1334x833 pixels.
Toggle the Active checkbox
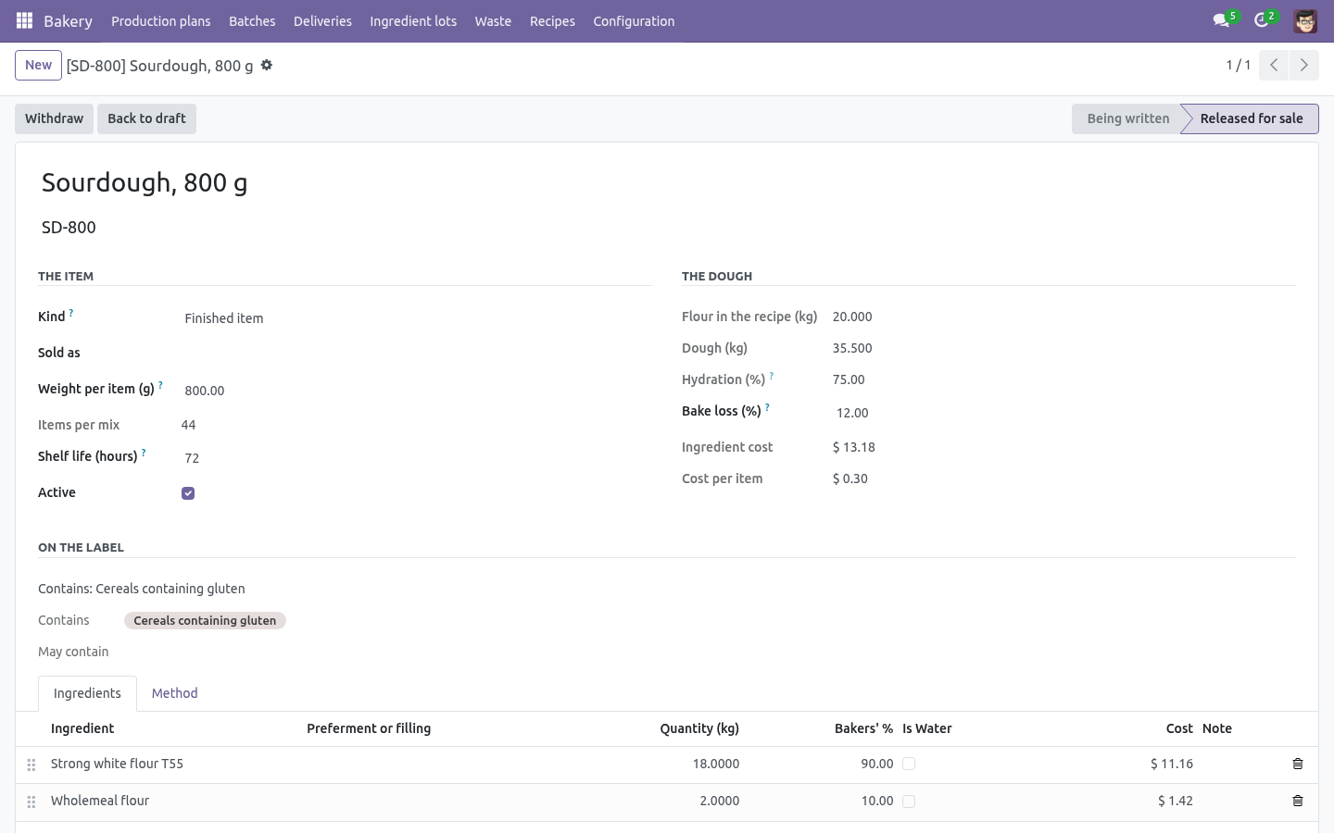(188, 493)
